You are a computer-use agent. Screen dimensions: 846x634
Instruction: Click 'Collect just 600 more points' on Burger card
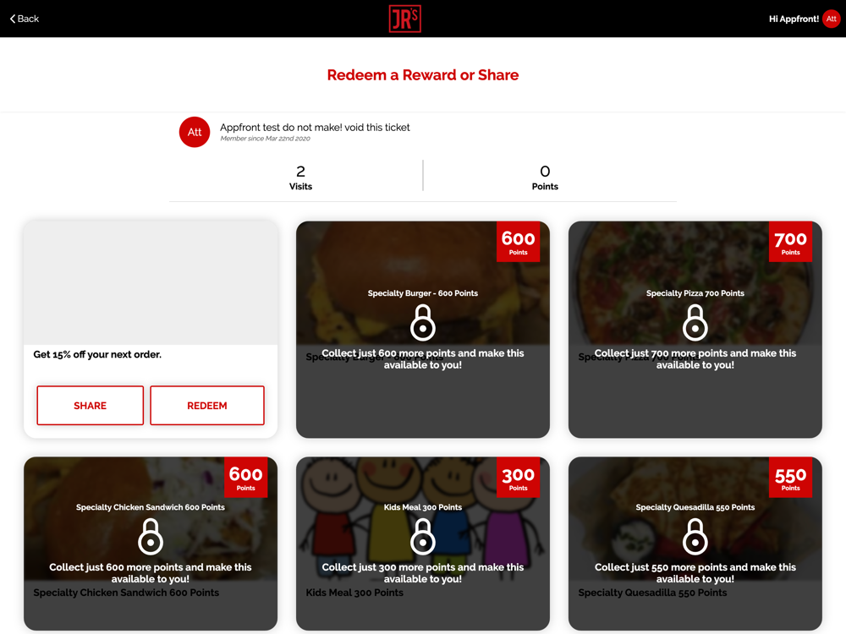423,359
